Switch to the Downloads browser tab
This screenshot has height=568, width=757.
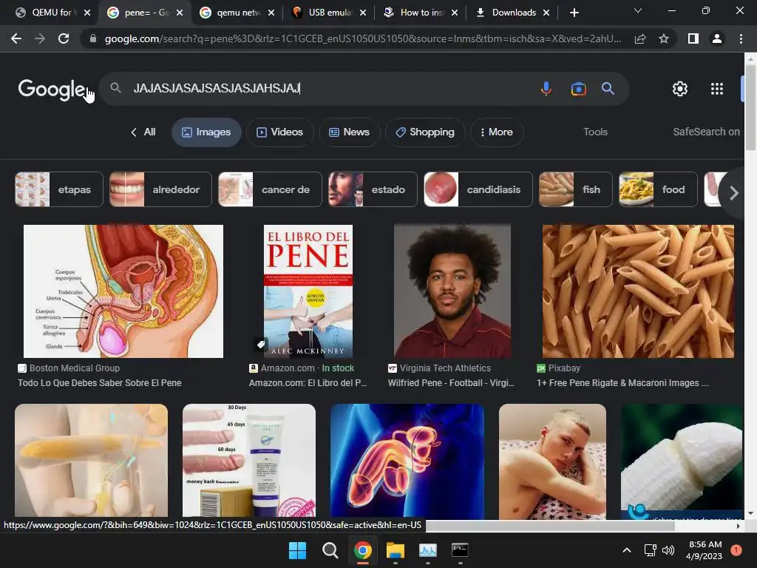pyautogui.click(x=513, y=13)
